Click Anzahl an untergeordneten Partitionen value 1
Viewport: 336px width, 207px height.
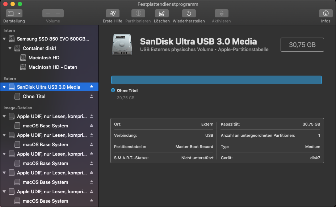[x=319, y=135]
